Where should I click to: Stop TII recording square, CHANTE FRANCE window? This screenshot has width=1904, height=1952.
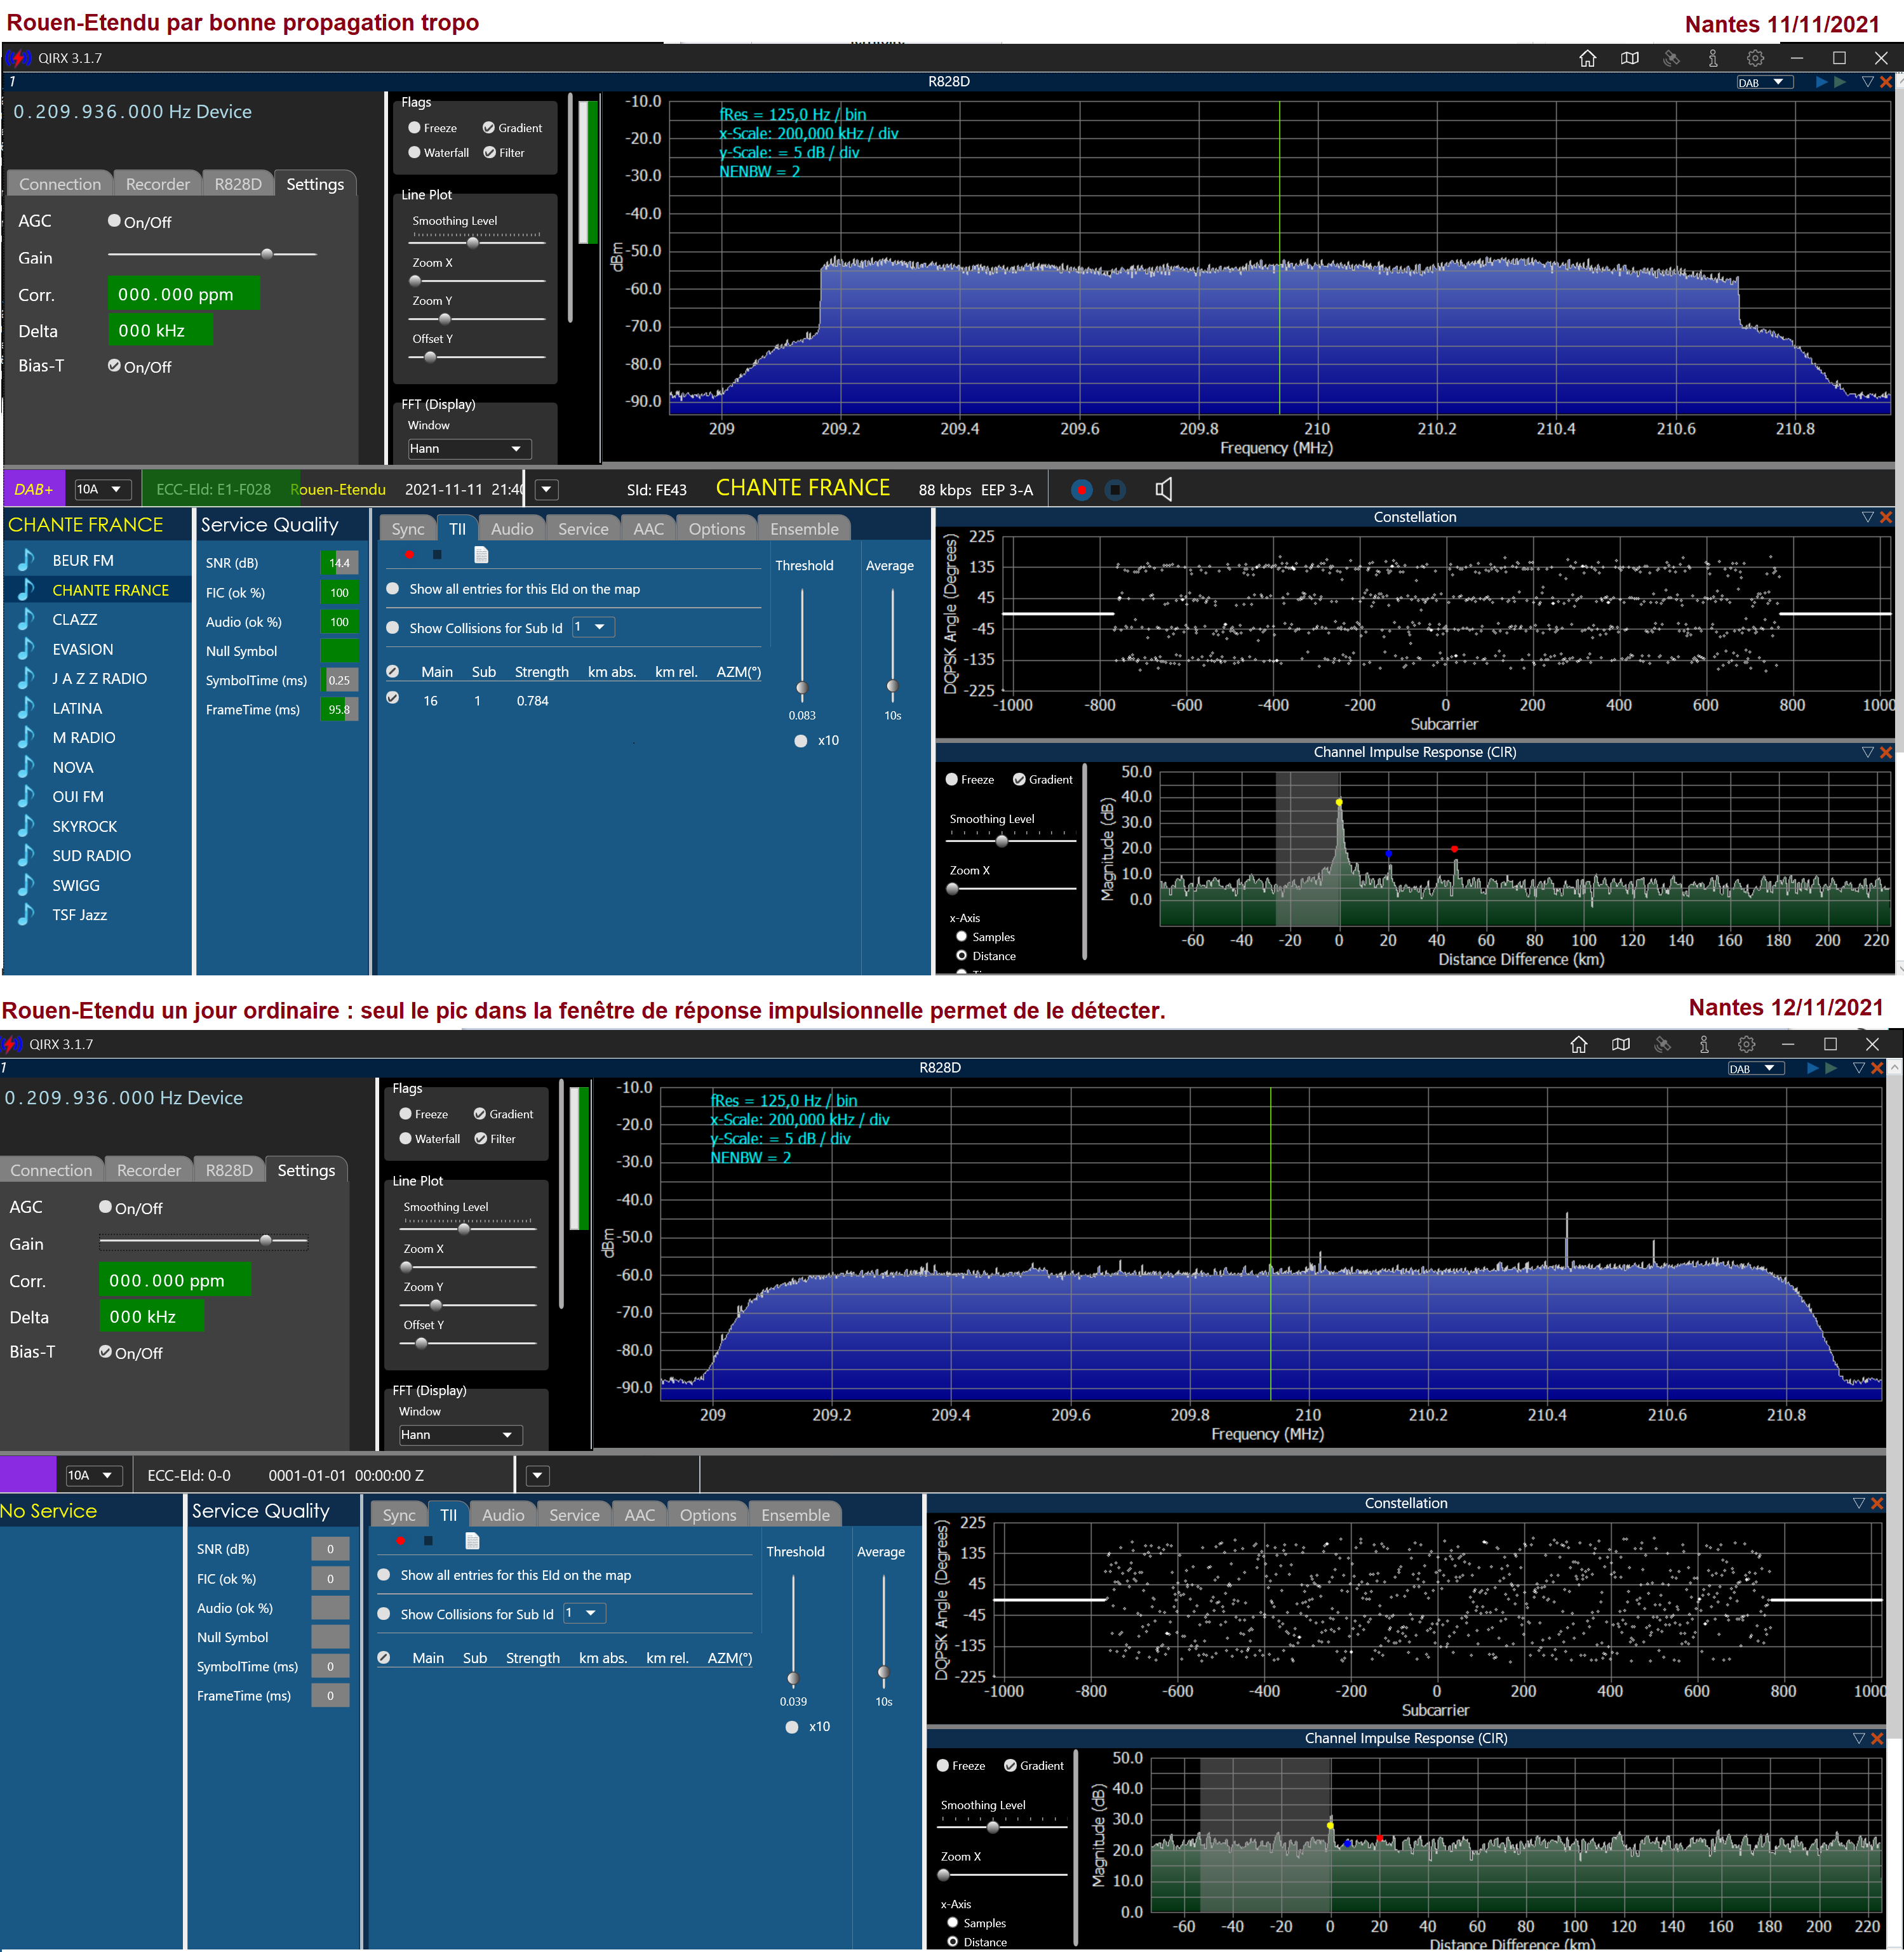coord(437,554)
